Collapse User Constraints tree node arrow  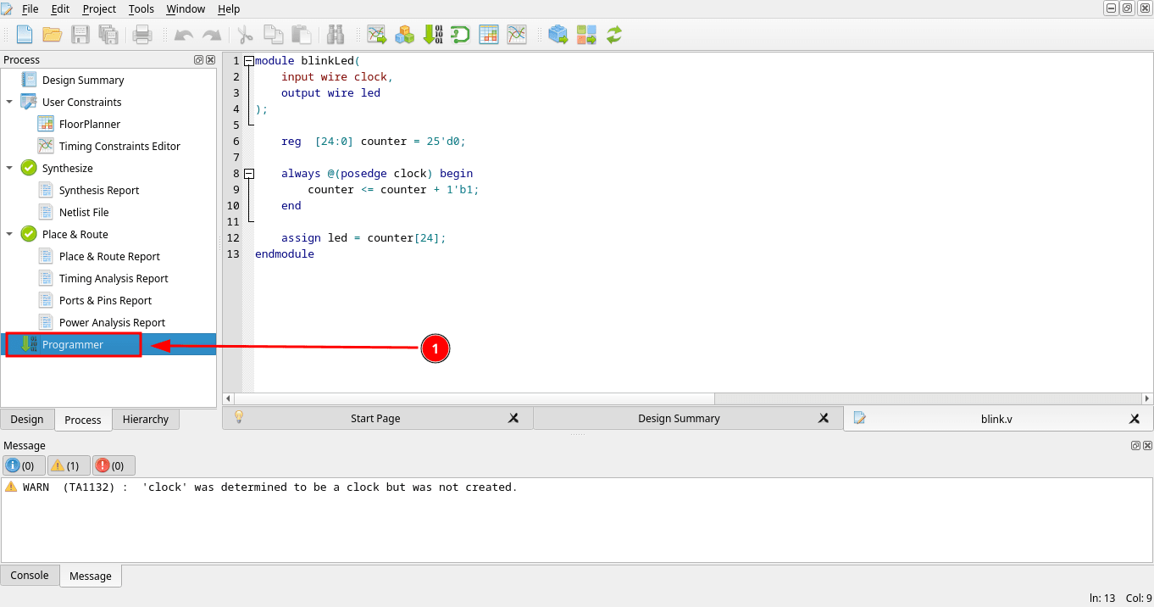click(x=9, y=102)
